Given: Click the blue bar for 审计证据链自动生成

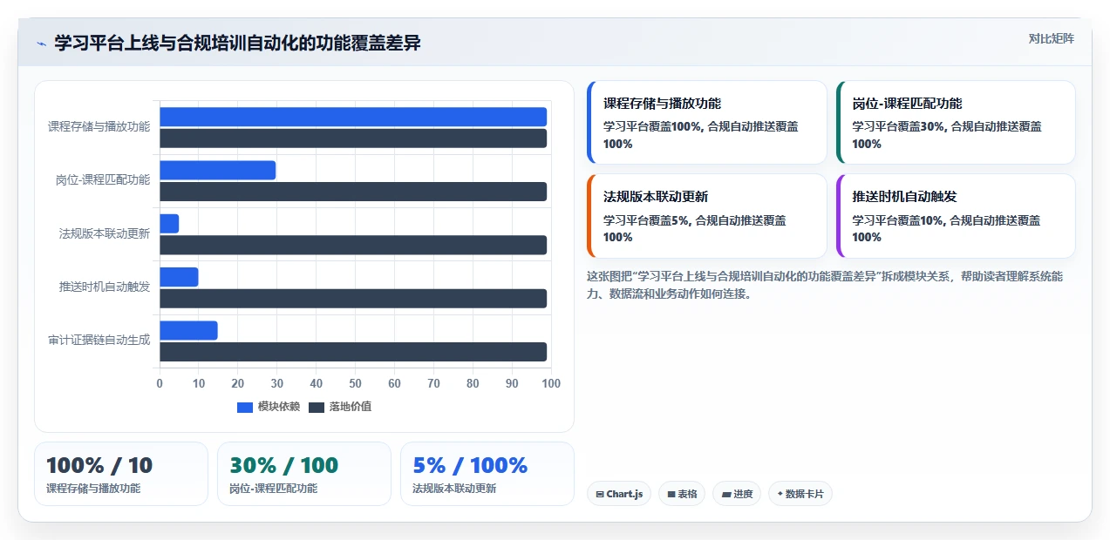Looking at the screenshot, I should coord(188,330).
